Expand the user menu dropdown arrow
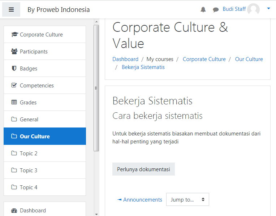 point(268,8)
